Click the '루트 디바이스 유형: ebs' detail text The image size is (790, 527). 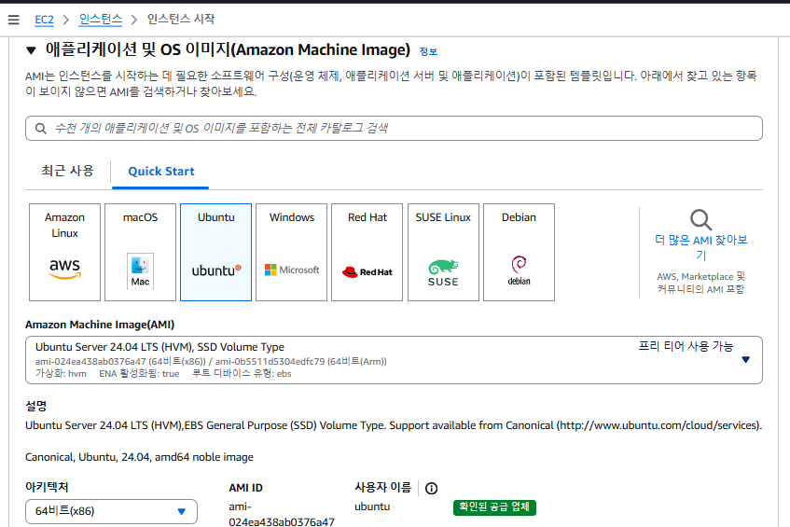coord(242,374)
